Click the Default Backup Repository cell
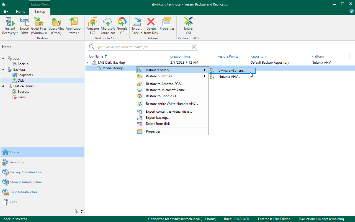The height and width of the screenshot is (222, 355). (x=270, y=63)
